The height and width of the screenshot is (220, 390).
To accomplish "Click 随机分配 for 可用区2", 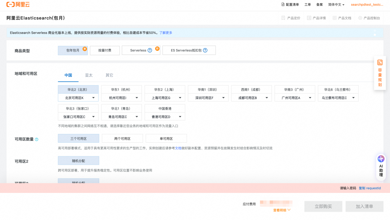I will coord(79,161).
